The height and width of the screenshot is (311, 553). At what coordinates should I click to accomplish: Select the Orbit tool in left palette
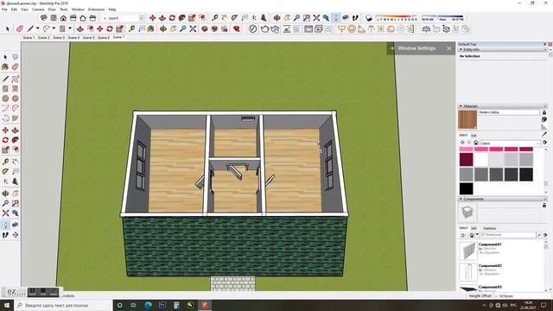(x=5, y=194)
